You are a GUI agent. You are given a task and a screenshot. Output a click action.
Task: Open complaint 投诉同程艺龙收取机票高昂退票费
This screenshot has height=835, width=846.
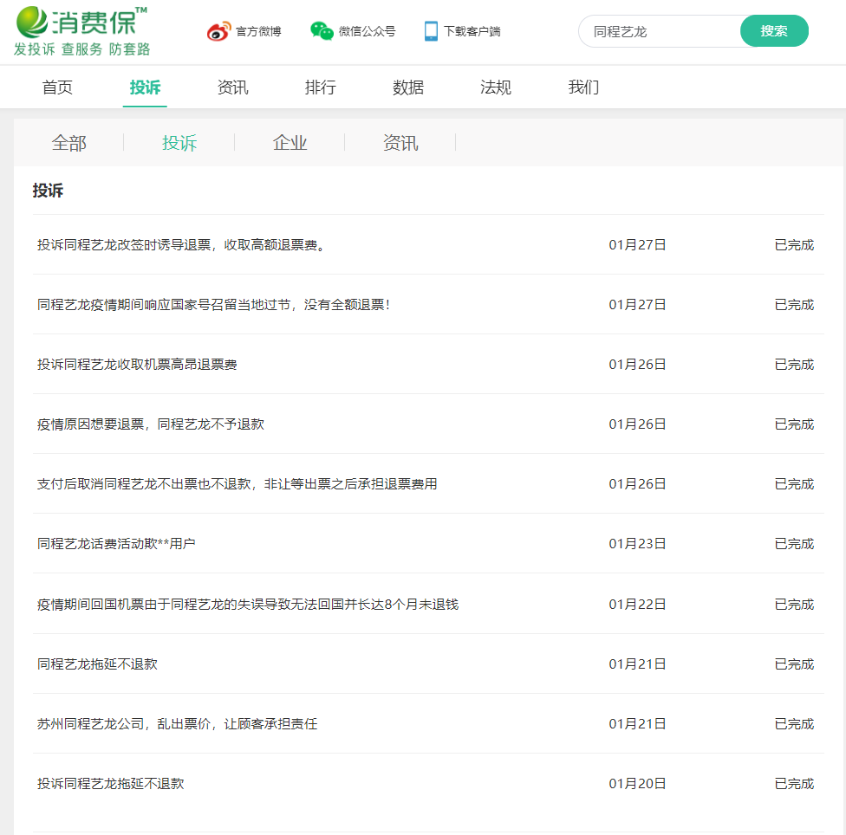pyautogui.click(x=137, y=365)
